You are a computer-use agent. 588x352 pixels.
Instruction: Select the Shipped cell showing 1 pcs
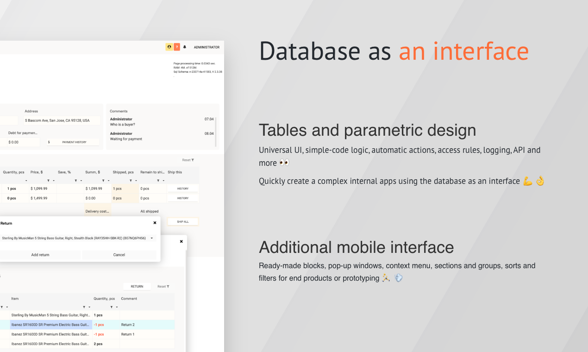[x=125, y=189]
